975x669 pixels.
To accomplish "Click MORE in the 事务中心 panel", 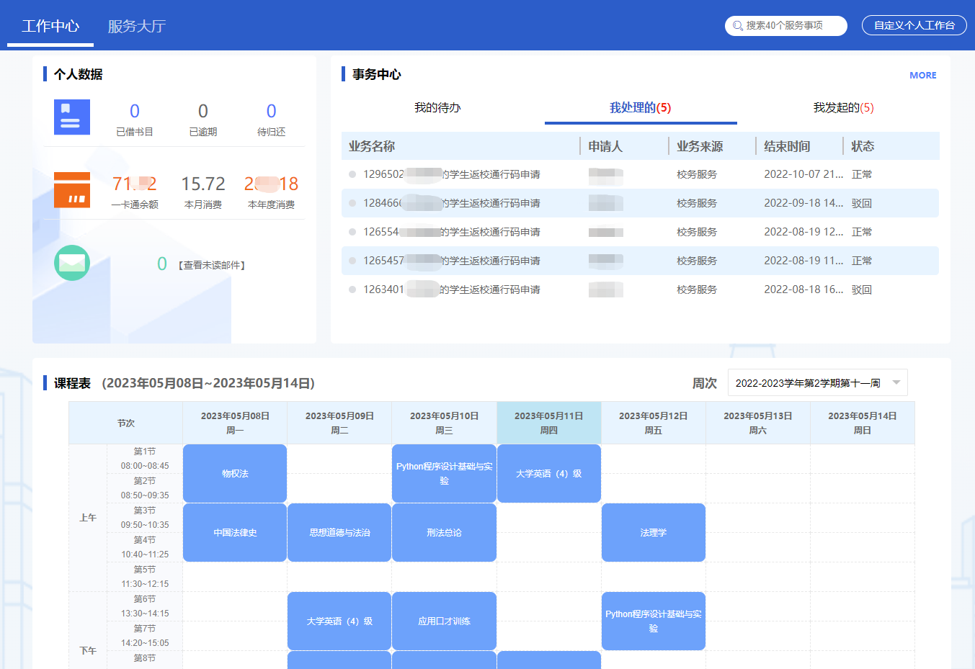I will coord(923,75).
